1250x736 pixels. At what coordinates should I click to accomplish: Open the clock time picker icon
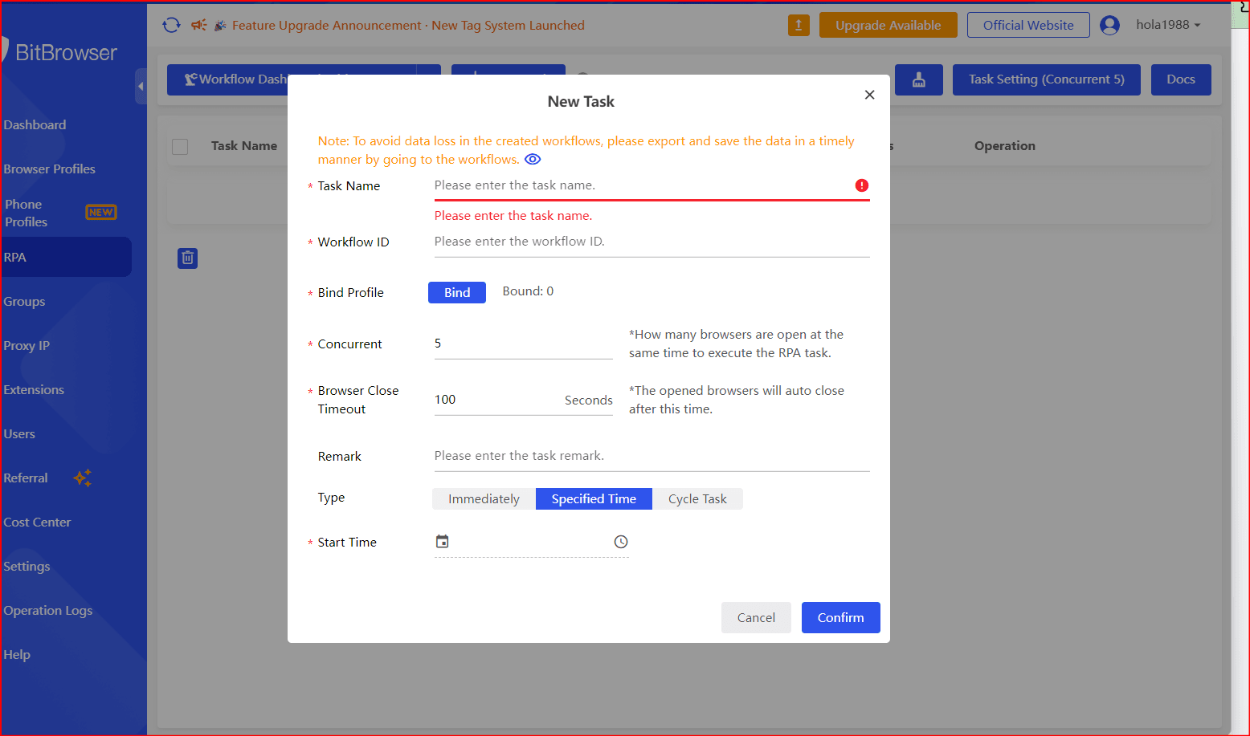[621, 542]
